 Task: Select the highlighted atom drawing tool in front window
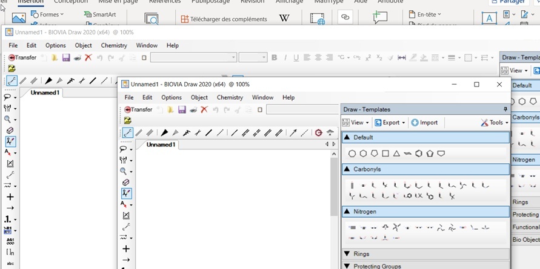(126, 193)
